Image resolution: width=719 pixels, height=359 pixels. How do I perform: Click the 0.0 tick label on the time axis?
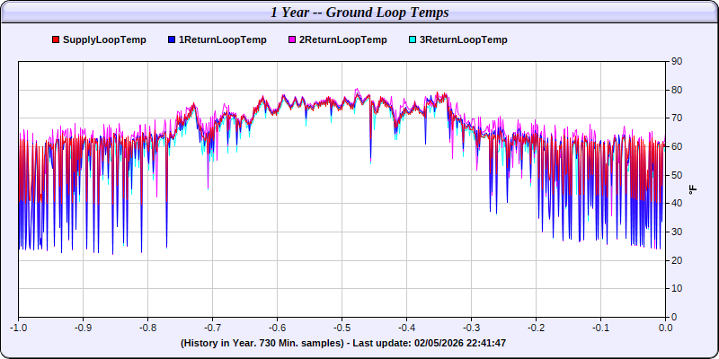coord(665,328)
